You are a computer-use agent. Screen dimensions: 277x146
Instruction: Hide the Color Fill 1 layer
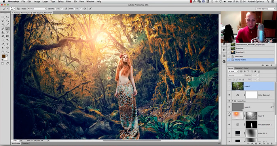point(229,133)
